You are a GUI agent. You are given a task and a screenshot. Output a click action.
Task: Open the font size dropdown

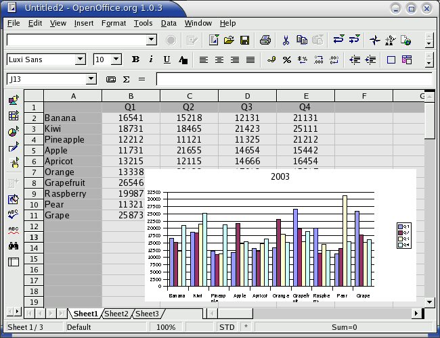click(116, 59)
